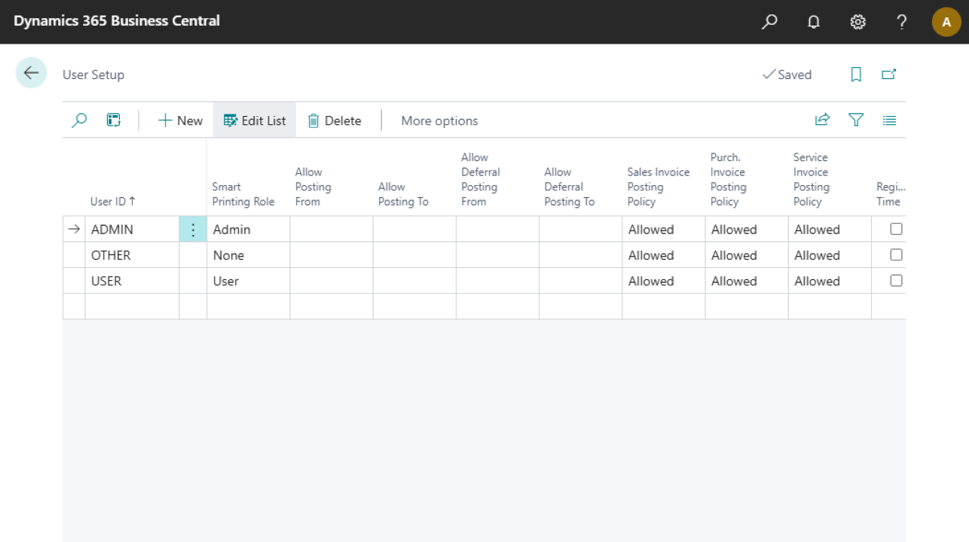969x542 pixels.
Task: Select the USER user ID cell
Action: [132, 281]
